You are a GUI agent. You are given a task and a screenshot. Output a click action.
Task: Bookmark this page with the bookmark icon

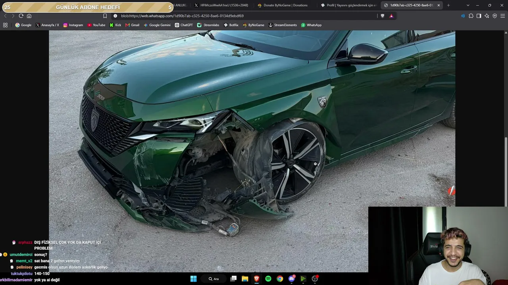105,16
